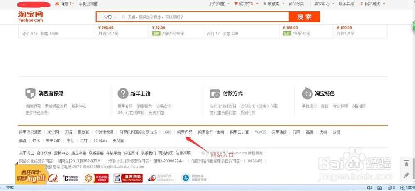Open the 阿里巴巴集团 footer link
Screen dimensions: 415x191
(30, 132)
